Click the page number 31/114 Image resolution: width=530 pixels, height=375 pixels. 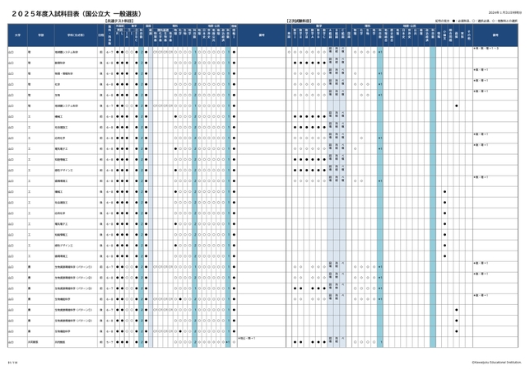[12, 359]
